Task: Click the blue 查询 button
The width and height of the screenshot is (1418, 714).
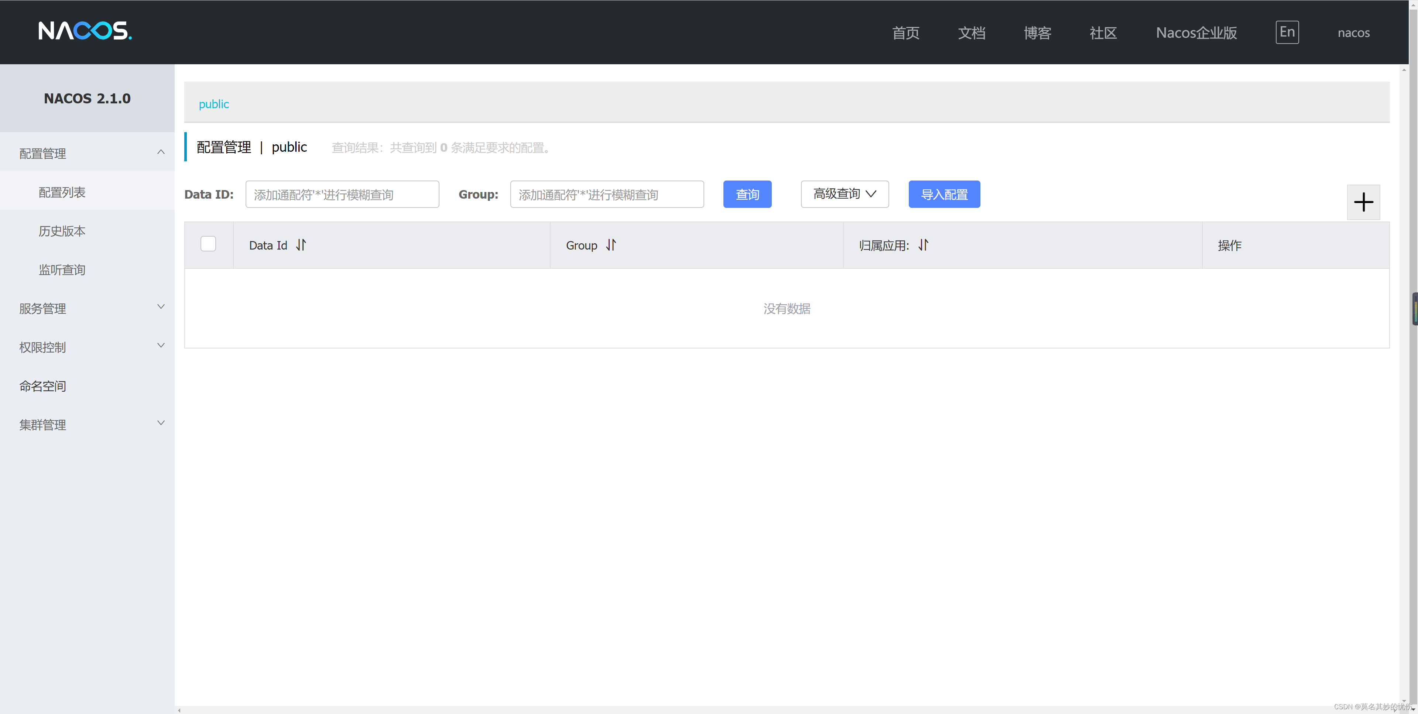Action: [746, 194]
